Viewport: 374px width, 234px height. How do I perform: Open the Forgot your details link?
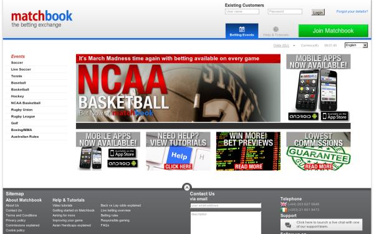coord(352,11)
